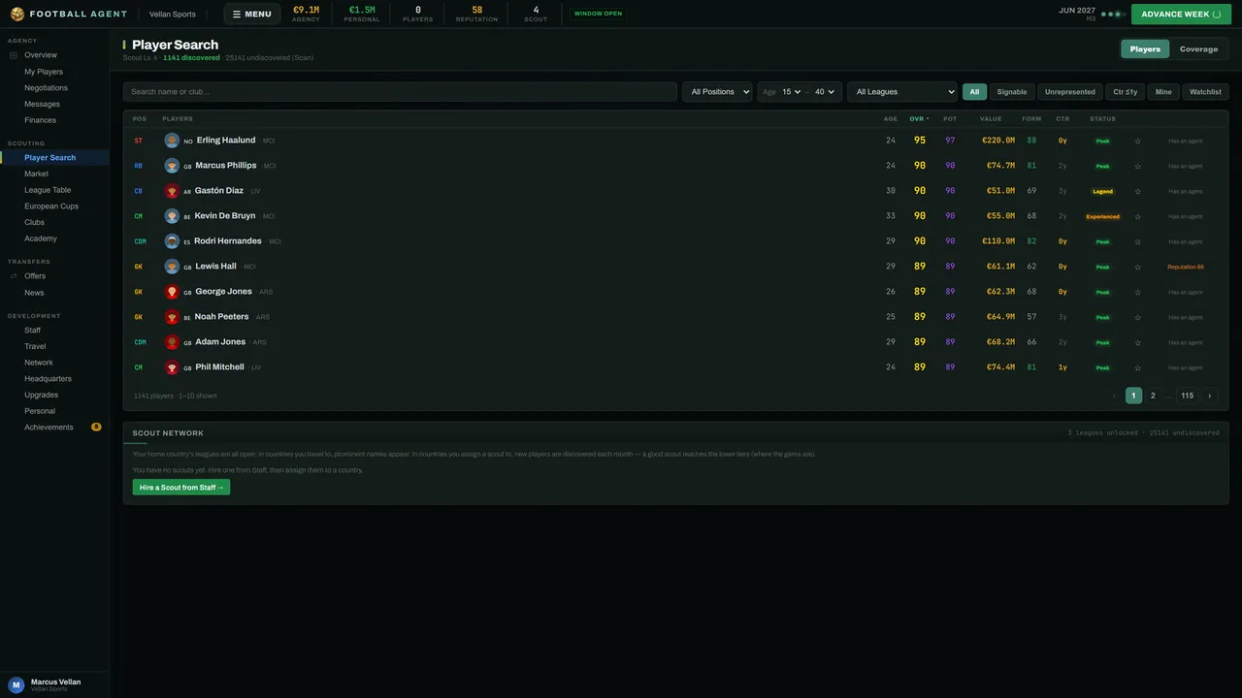Viewport: 1242px width, 698px height.
Task: Click the Achievements count badge
Action: click(96, 427)
